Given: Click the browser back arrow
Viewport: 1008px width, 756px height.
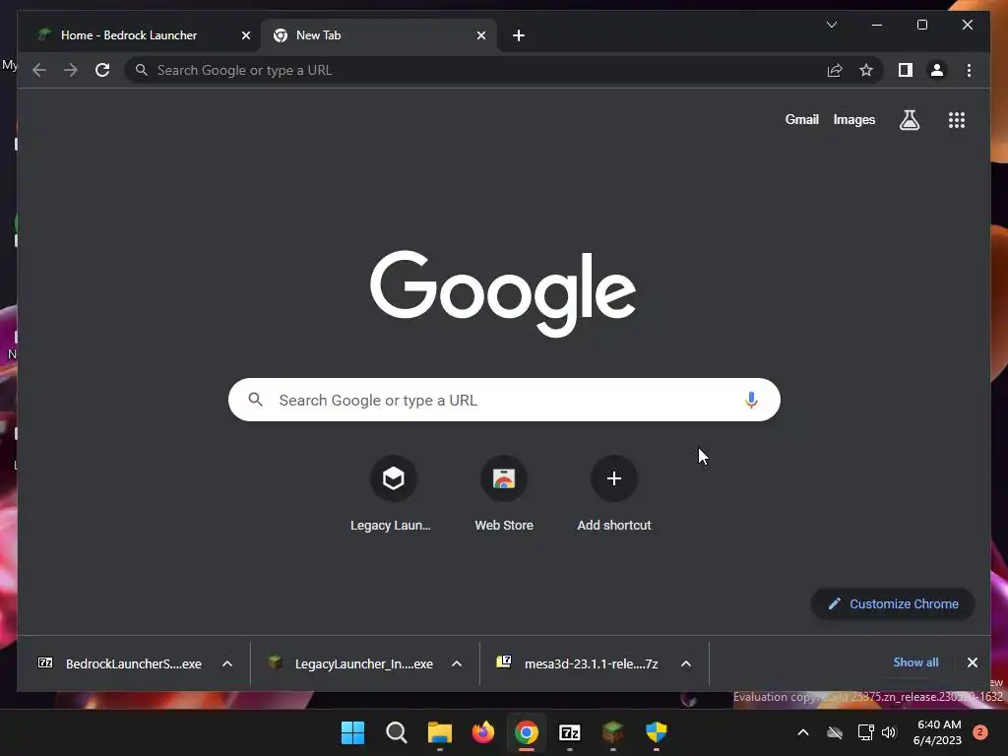Looking at the screenshot, I should (39, 70).
